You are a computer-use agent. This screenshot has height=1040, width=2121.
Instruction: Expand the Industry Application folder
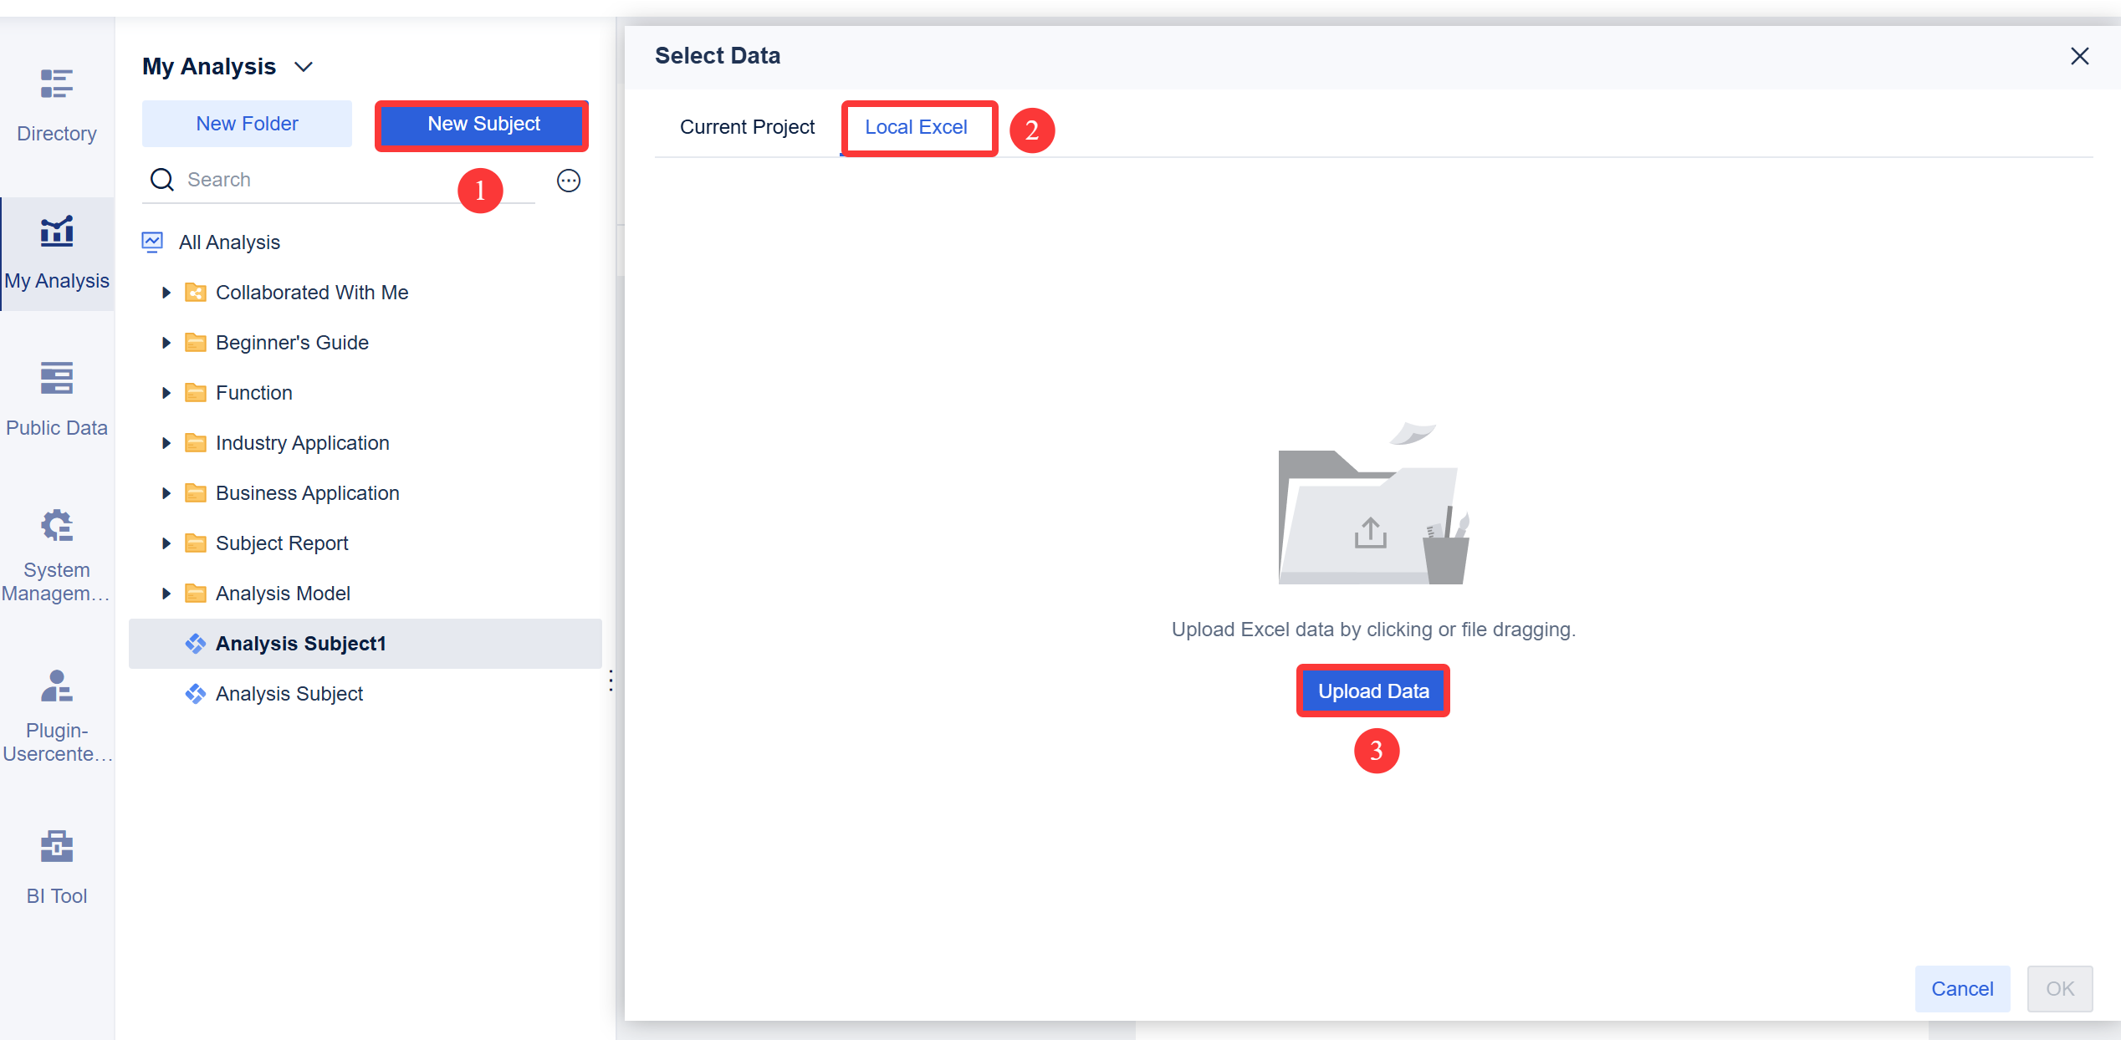click(x=166, y=442)
